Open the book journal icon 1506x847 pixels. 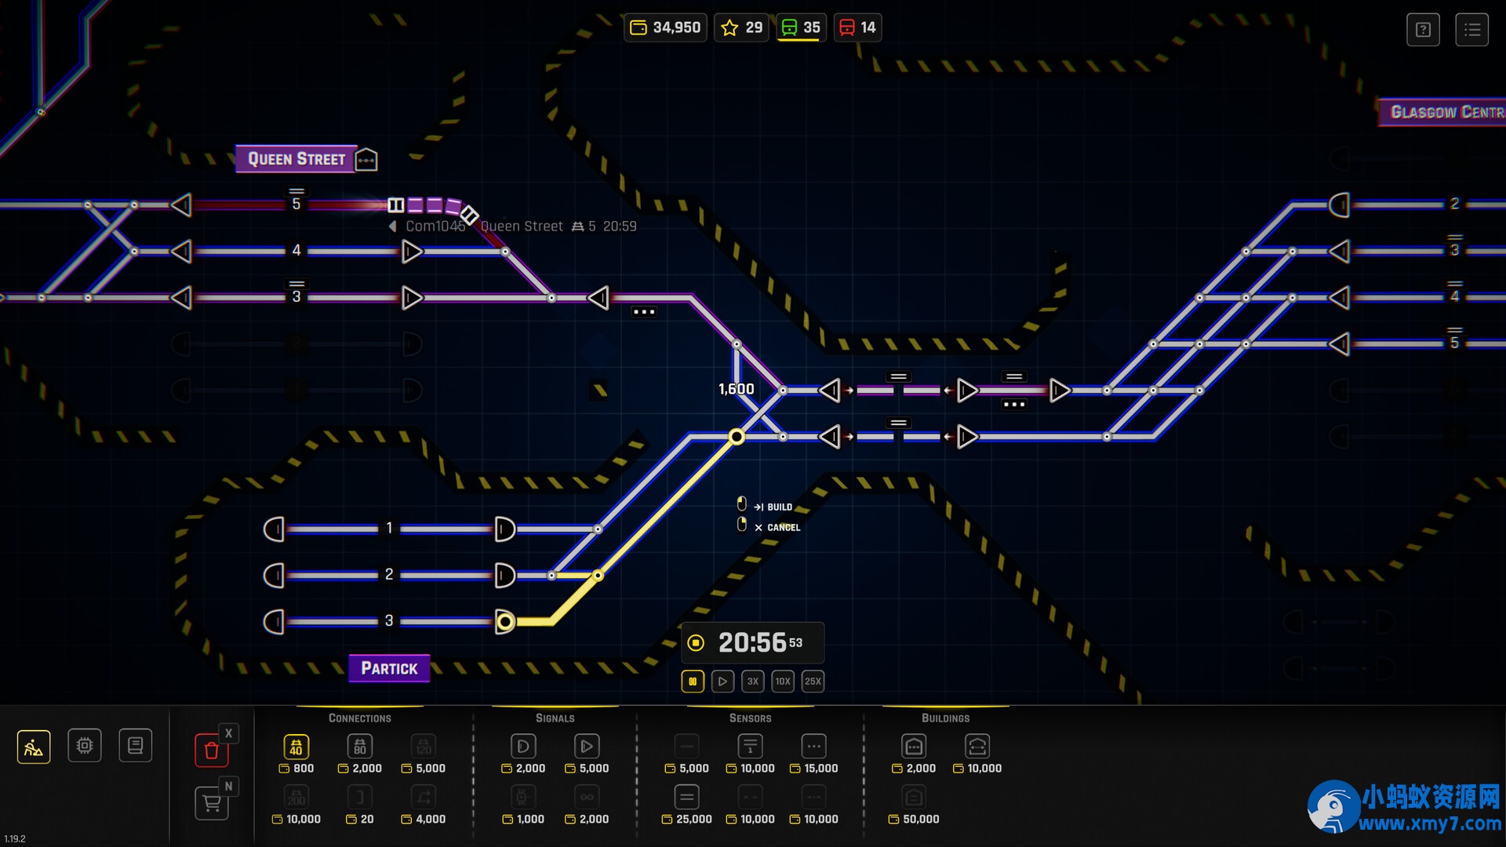[x=135, y=746]
